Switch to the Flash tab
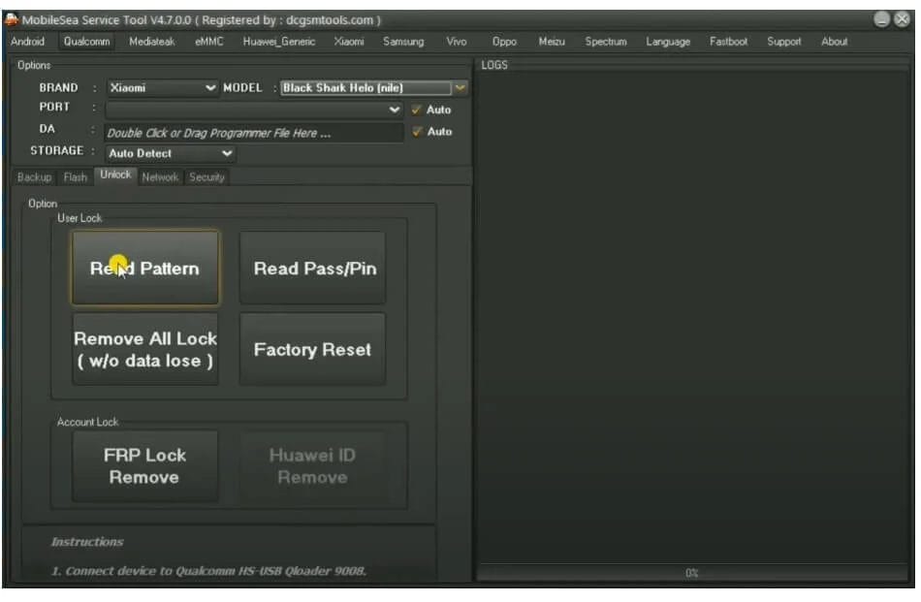921x602 pixels. pos(76,177)
